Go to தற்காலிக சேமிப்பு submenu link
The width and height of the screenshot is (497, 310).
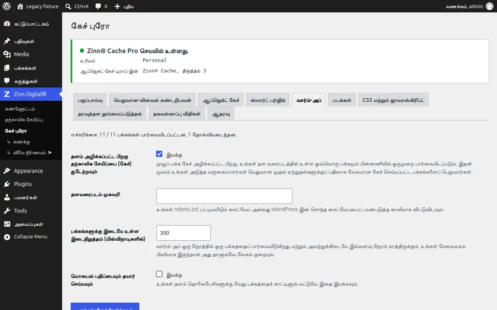24,120
